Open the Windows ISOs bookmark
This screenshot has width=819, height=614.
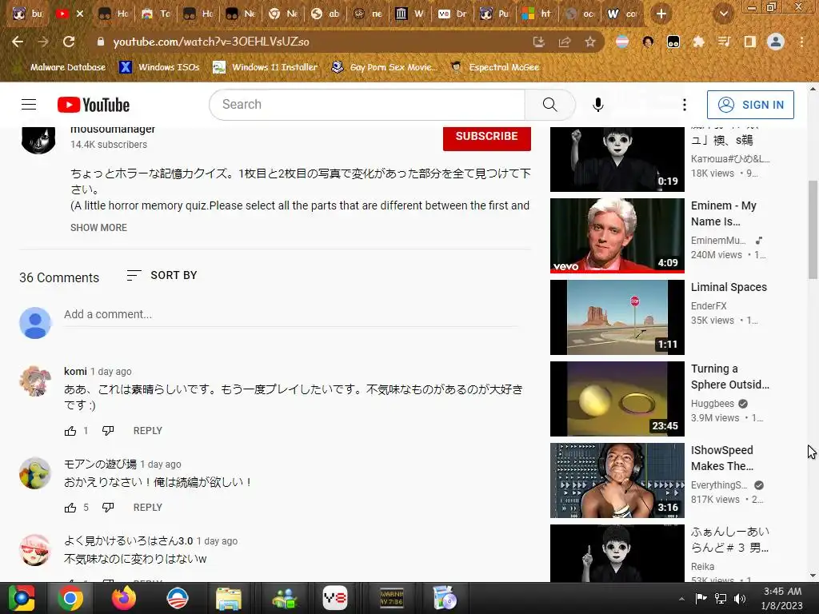pos(159,67)
